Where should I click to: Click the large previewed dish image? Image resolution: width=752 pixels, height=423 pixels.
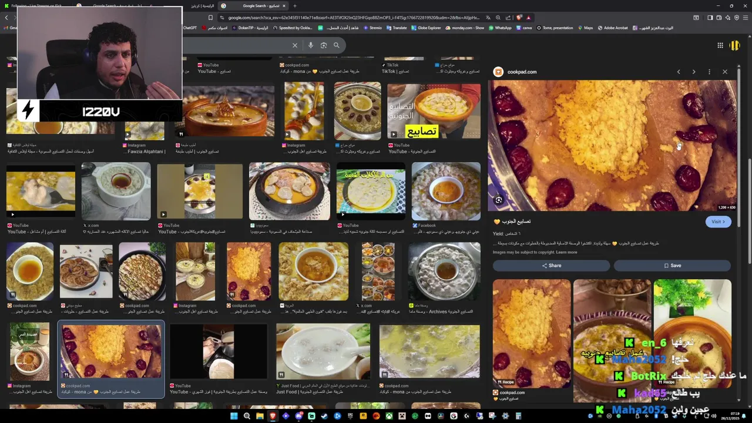tap(612, 146)
